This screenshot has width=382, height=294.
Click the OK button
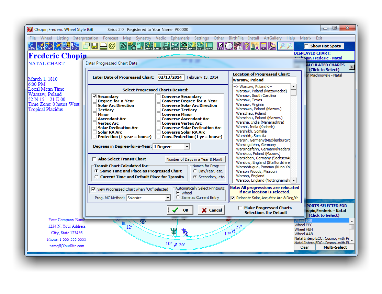180,210
